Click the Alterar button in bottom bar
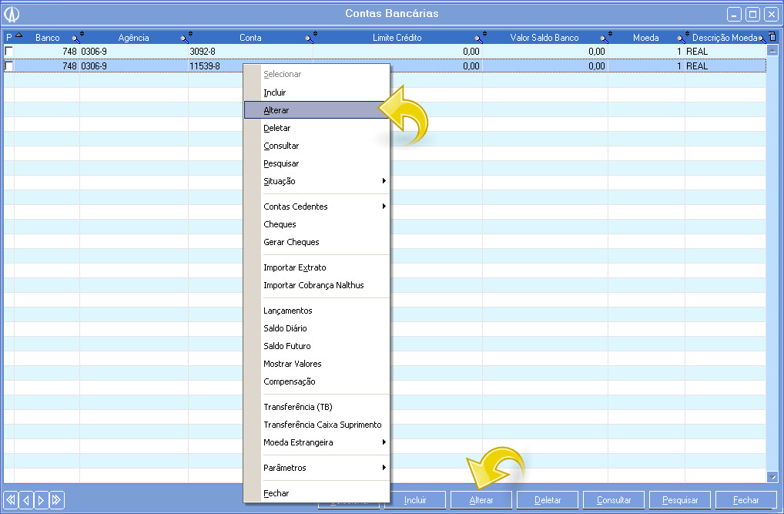The image size is (784, 514). (x=481, y=500)
